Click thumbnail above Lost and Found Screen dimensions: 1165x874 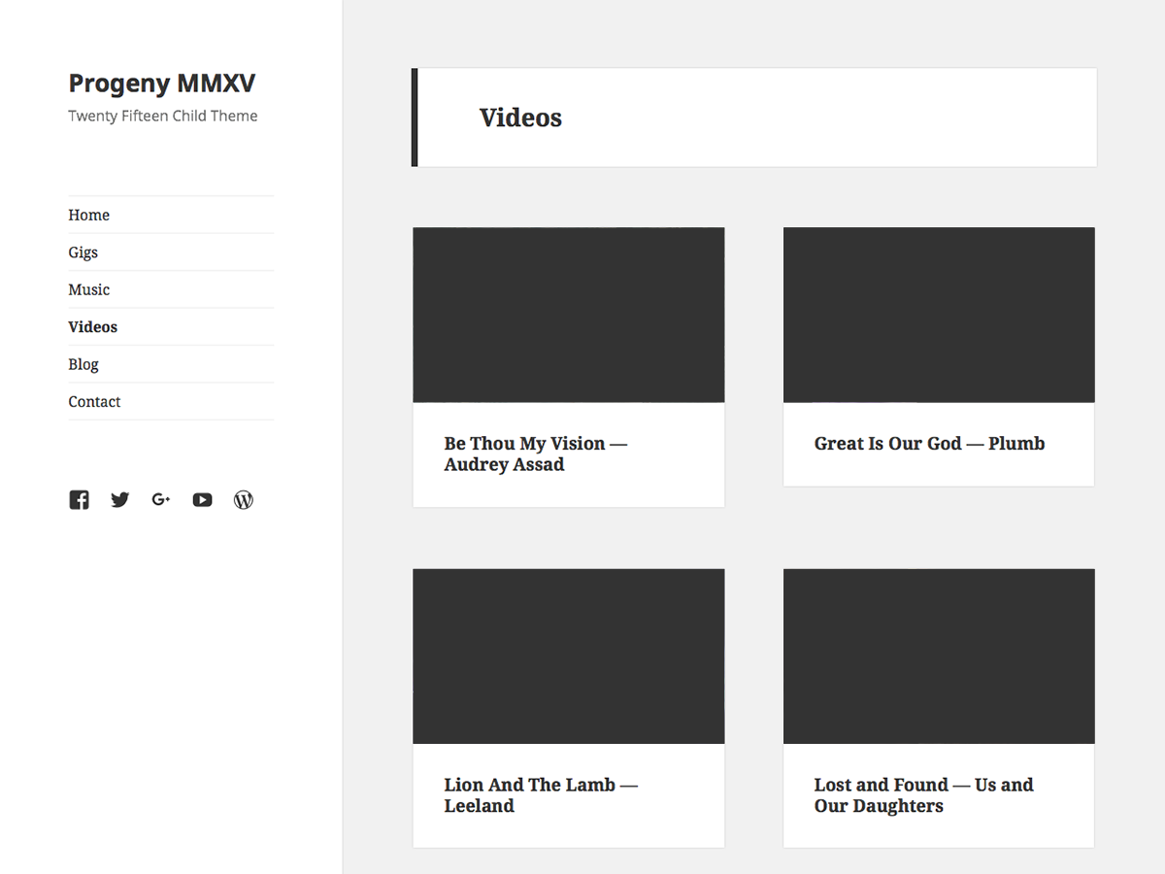pyautogui.click(x=939, y=656)
